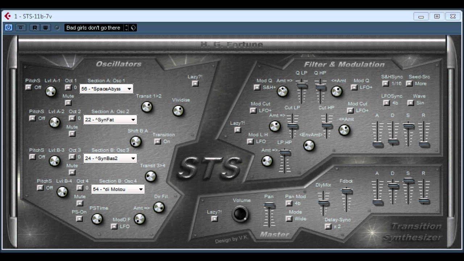Toggle PitchS button for Osc 1

point(29,87)
